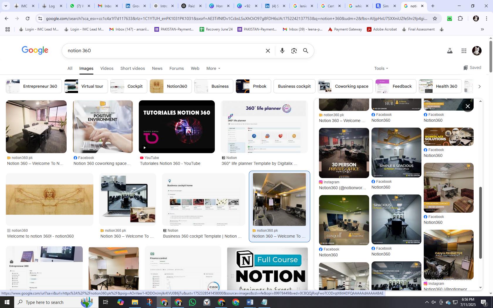Switch to the News tab
493x308 pixels.
click(x=157, y=68)
